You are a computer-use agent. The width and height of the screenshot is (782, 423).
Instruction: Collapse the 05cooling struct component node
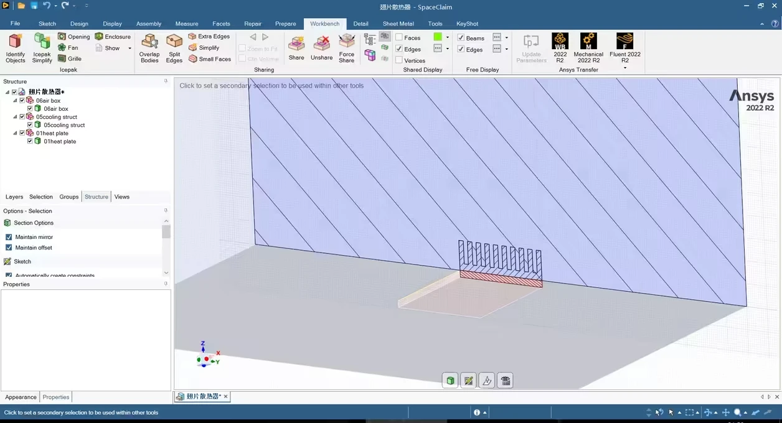pyautogui.click(x=15, y=117)
